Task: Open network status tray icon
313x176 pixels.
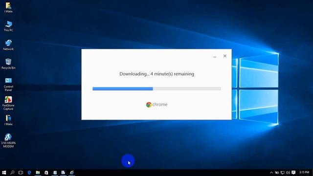Action: click(283, 173)
